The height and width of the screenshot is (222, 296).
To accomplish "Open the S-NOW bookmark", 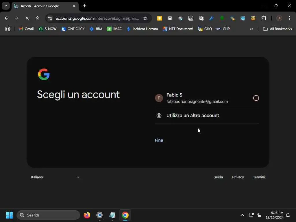I will coord(48,29).
